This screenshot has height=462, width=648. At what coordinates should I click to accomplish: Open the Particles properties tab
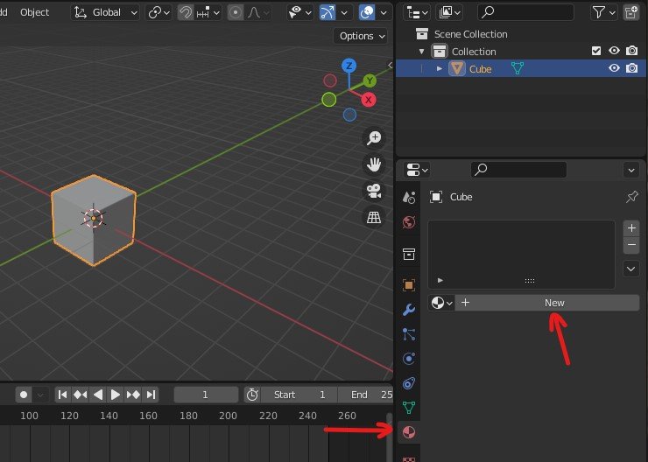tap(409, 334)
